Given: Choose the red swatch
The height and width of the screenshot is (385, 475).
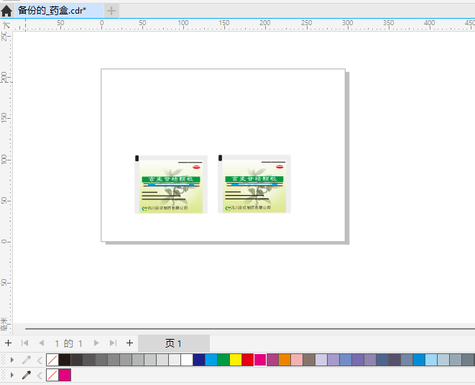Looking at the screenshot, I should point(248,360).
